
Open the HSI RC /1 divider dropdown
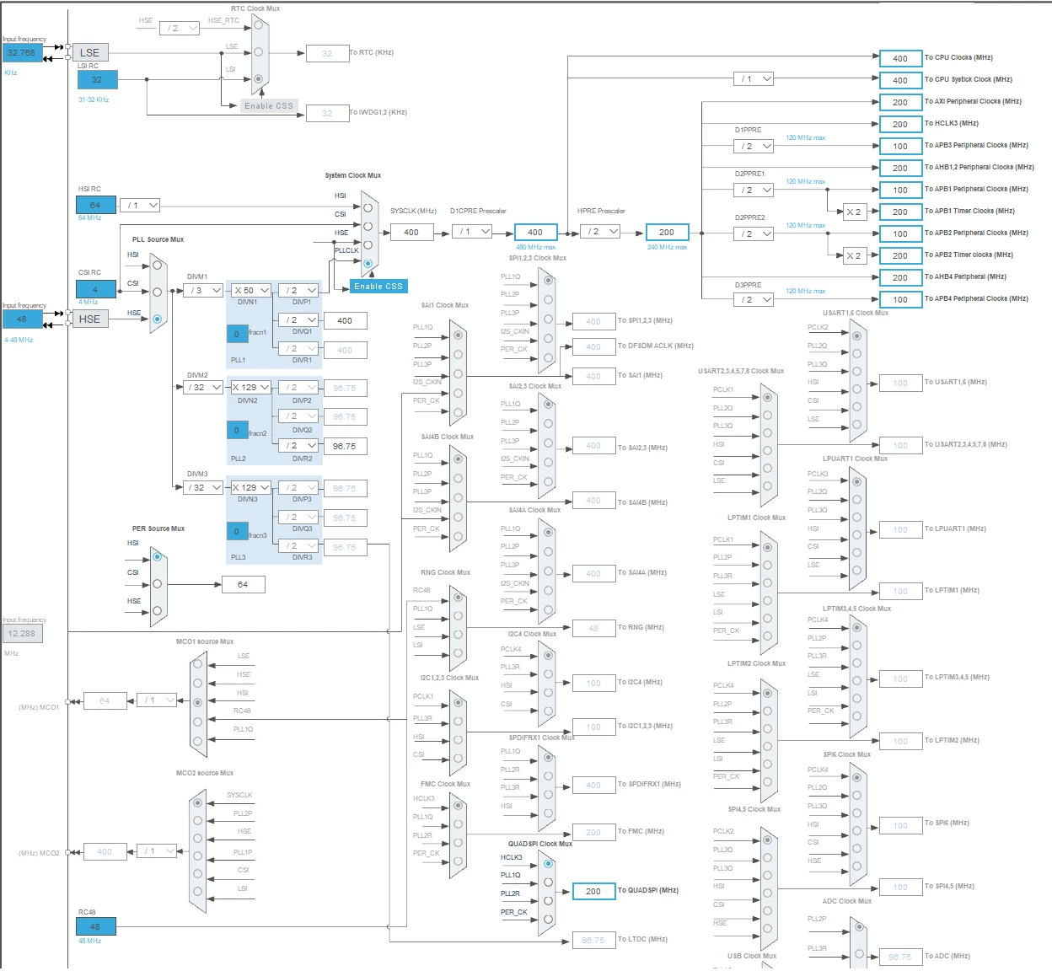point(140,205)
